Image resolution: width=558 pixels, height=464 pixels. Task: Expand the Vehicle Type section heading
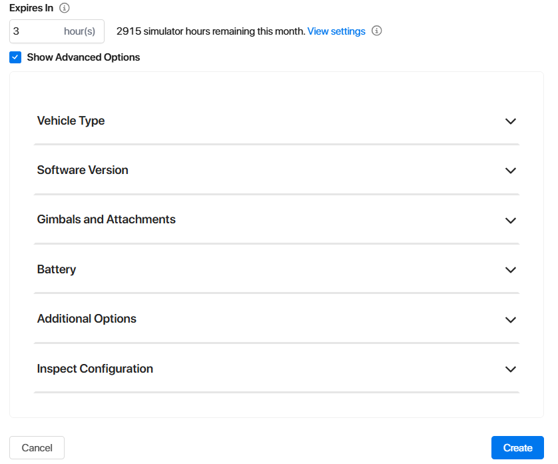pyautogui.click(x=71, y=121)
